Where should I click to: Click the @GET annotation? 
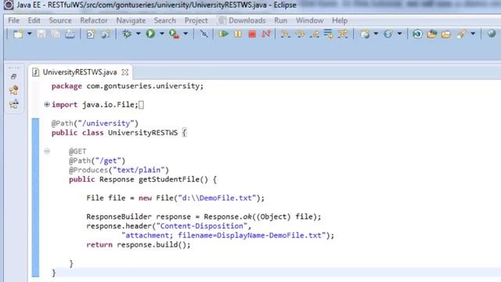coord(77,151)
